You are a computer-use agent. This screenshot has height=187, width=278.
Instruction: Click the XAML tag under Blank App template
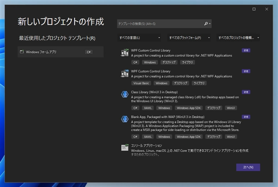148,137
